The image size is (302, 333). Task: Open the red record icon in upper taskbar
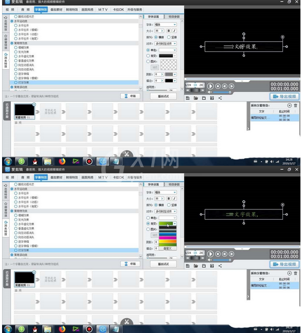(x=89, y=162)
